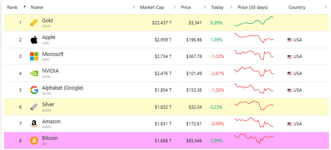Open the Alphabet (Google) link
Image resolution: width=331 pixels, height=150 pixels.
pyautogui.click(x=63, y=88)
